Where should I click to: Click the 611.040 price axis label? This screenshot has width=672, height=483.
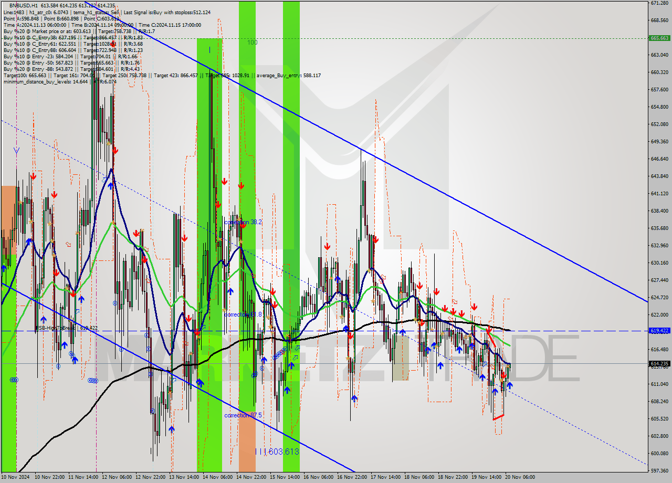coord(659,384)
